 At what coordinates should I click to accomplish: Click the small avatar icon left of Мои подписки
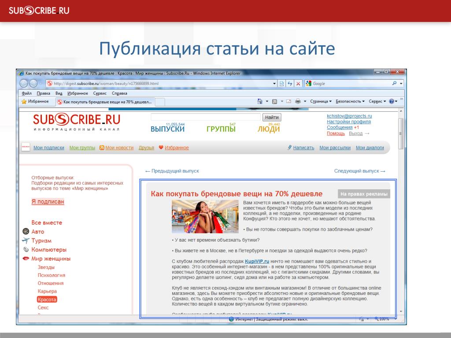click(x=26, y=147)
